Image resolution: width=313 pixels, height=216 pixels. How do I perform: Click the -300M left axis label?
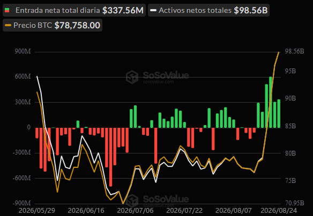[22, 152]
